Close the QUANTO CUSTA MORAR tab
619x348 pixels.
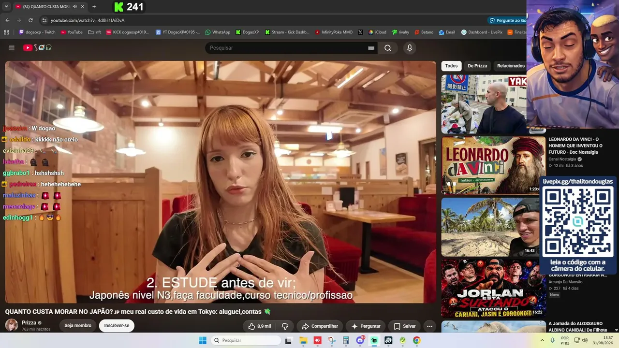83,7
